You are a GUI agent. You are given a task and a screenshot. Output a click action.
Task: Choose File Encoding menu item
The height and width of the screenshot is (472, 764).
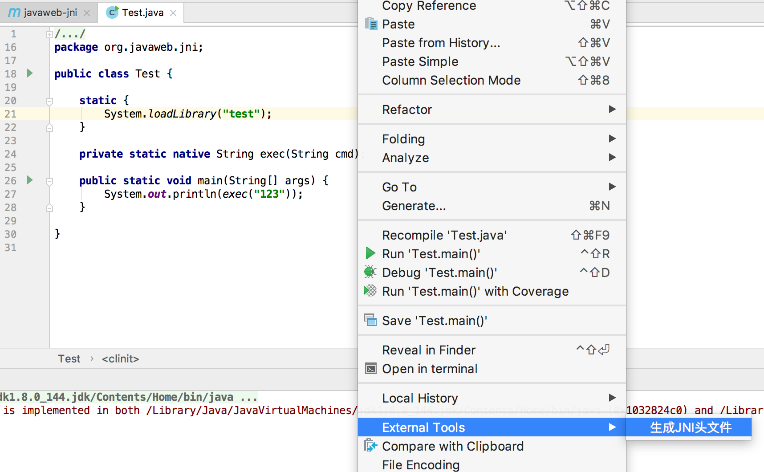tap(492, 464)
